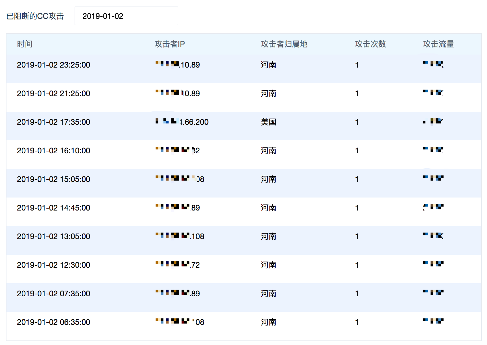Click the 攻击者归属地 column header
The image size is (487, 345).
coord(284,44)
